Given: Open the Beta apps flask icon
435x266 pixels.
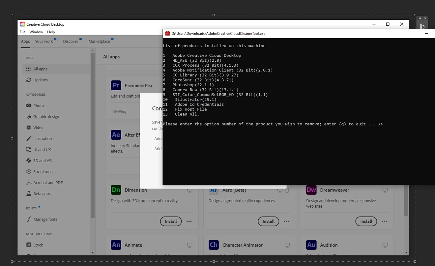Looking at the screenshot, I should (29, 194).
